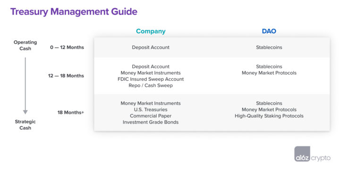Click U.S. Treasuries entry
340x170 pixels.
pyautogui.click(x=151, y=110)
